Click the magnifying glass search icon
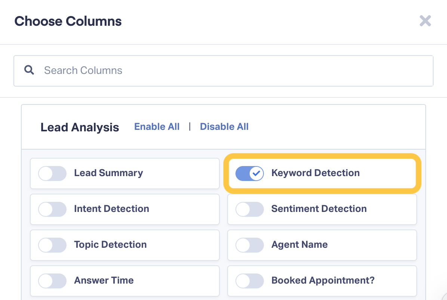The height and width of the screenshot is (300, 447). pyautogui.click(x=29, y=70)
